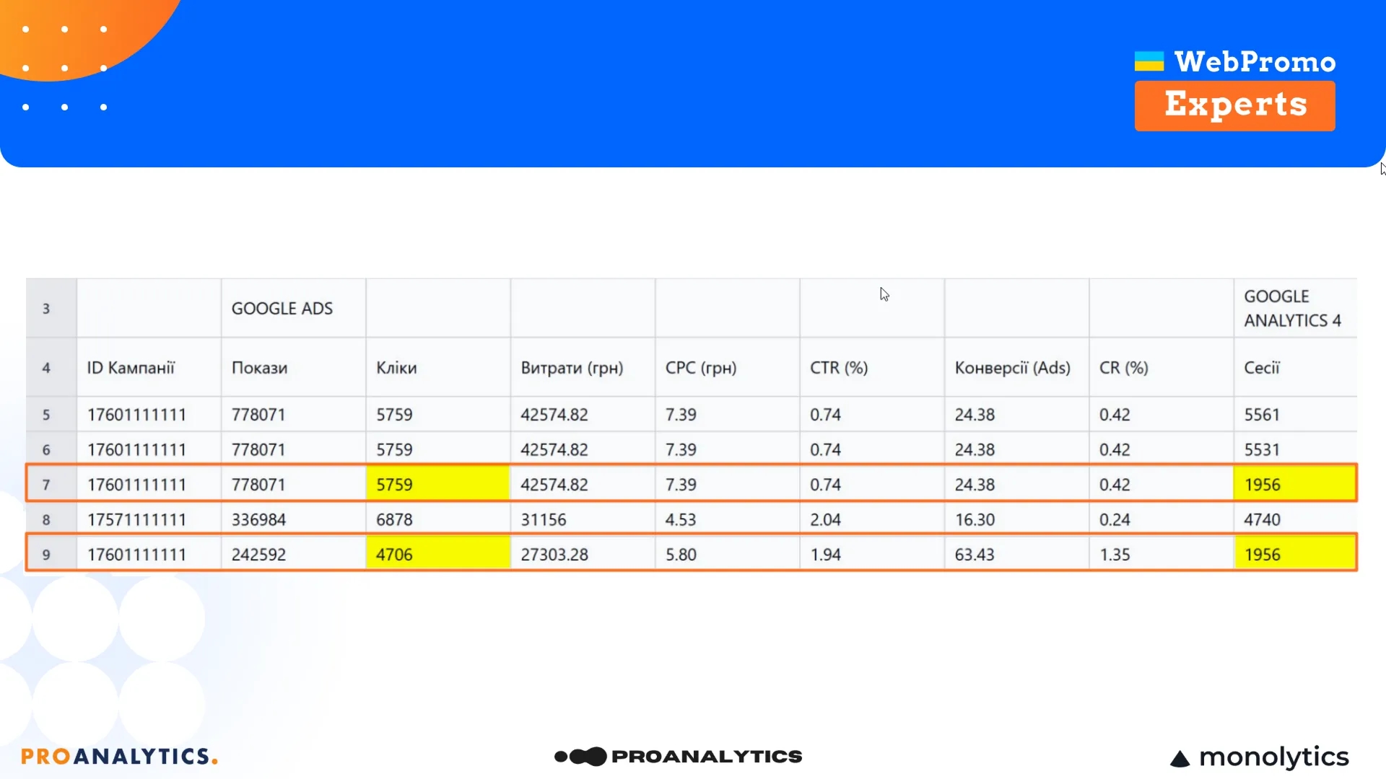The height and width of the screenshot is (779, 1386).
Task: Click the Ukrainian flag icon beside WebPromo
Action: (1149, 62)
